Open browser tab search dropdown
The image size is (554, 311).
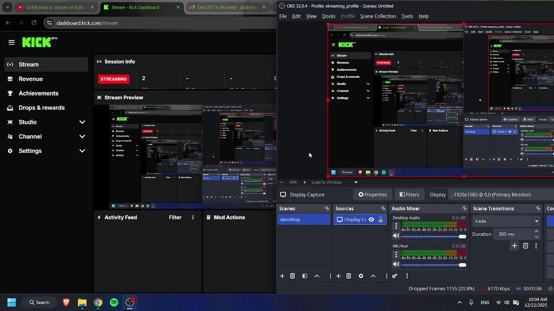(7, 7)
